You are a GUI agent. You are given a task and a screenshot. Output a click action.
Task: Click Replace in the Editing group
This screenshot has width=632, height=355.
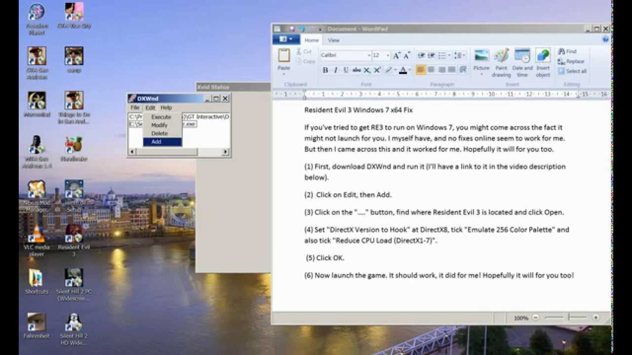[571, 61]
